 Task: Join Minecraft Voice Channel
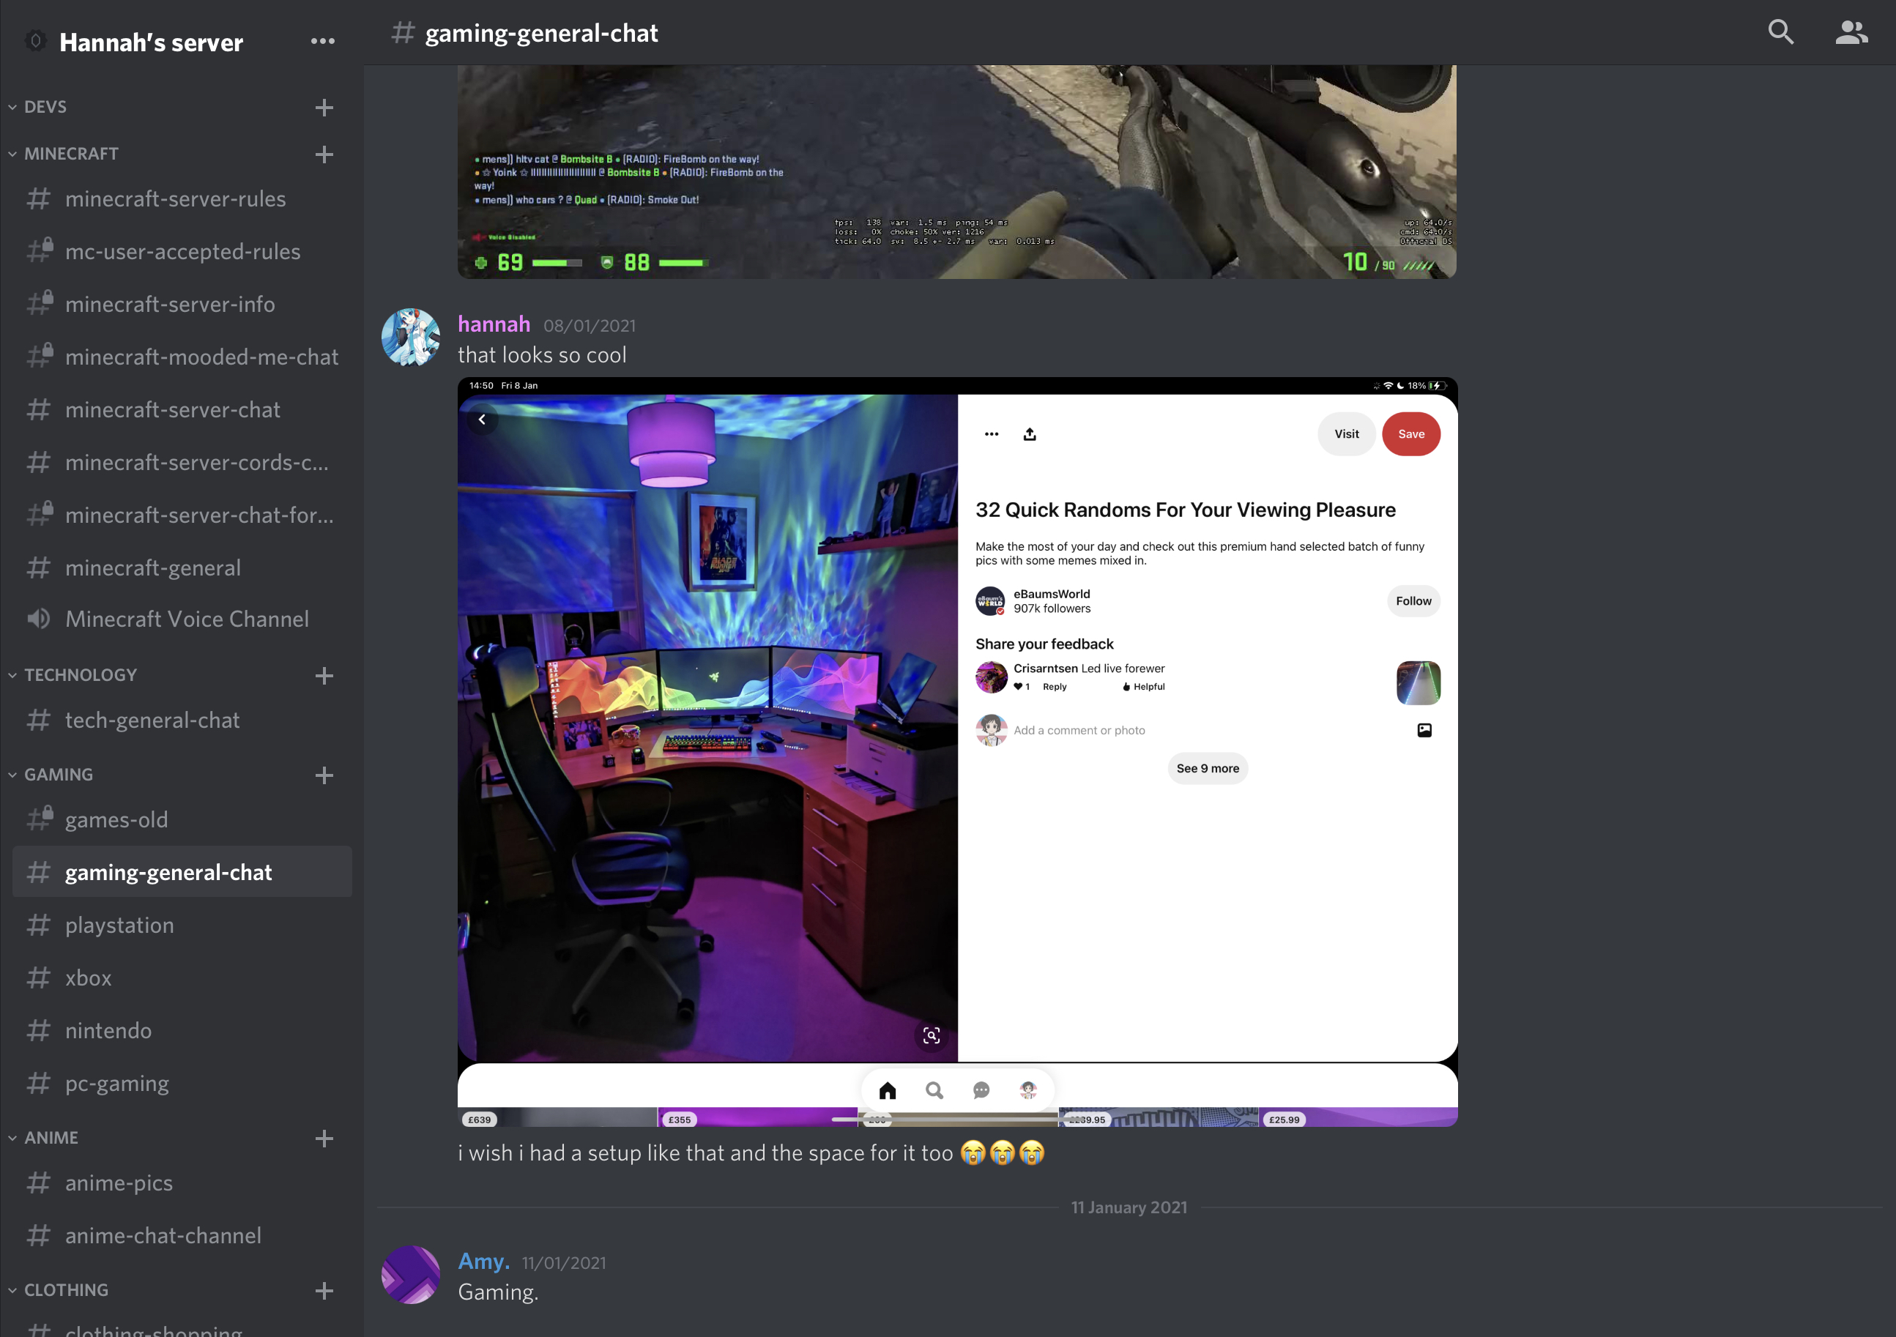click(187, 619)
